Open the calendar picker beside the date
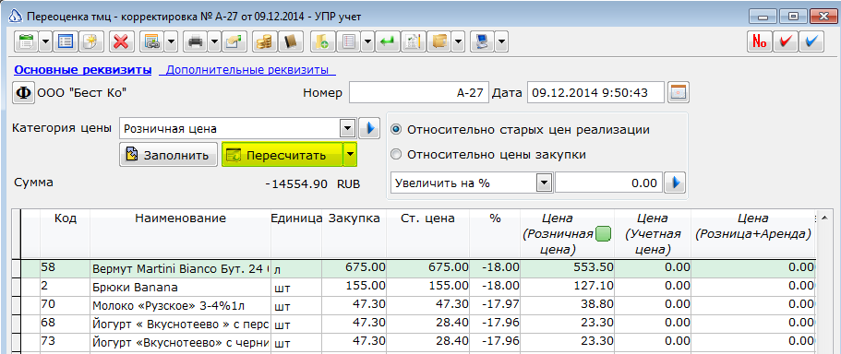The height and width of the screenshot is (354, 841). pyautogui.click(x=679, y=93)
